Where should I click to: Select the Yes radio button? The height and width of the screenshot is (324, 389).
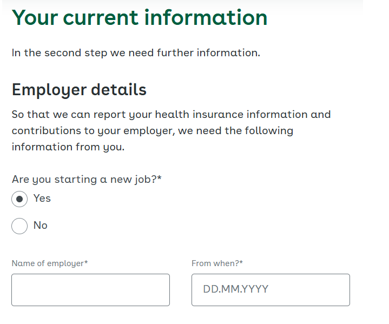(x=19, y=199)
